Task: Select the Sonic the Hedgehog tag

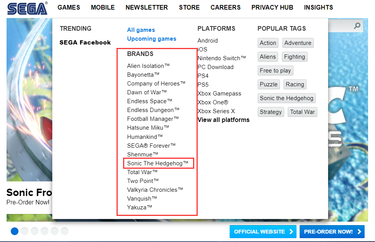Action: pyautogui.click(x=287, y=98)
